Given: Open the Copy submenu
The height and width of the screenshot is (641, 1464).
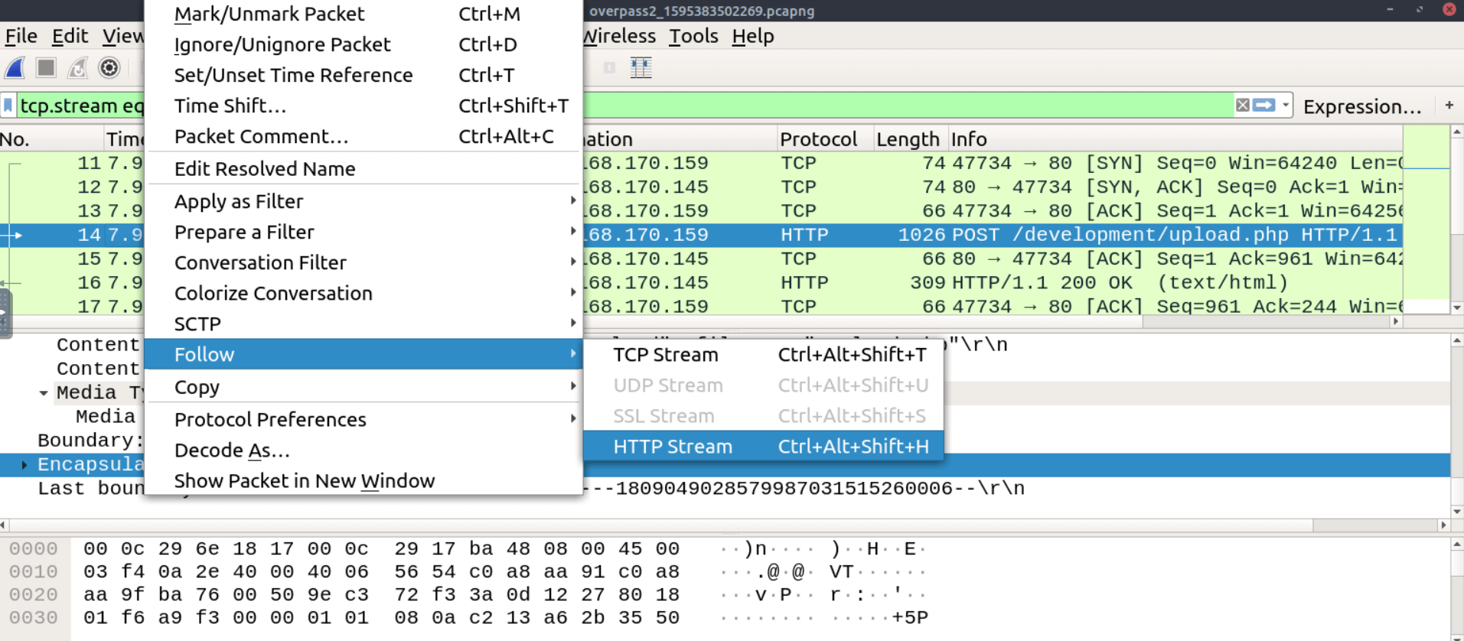Looking at the screenshot, I should 197,387.
